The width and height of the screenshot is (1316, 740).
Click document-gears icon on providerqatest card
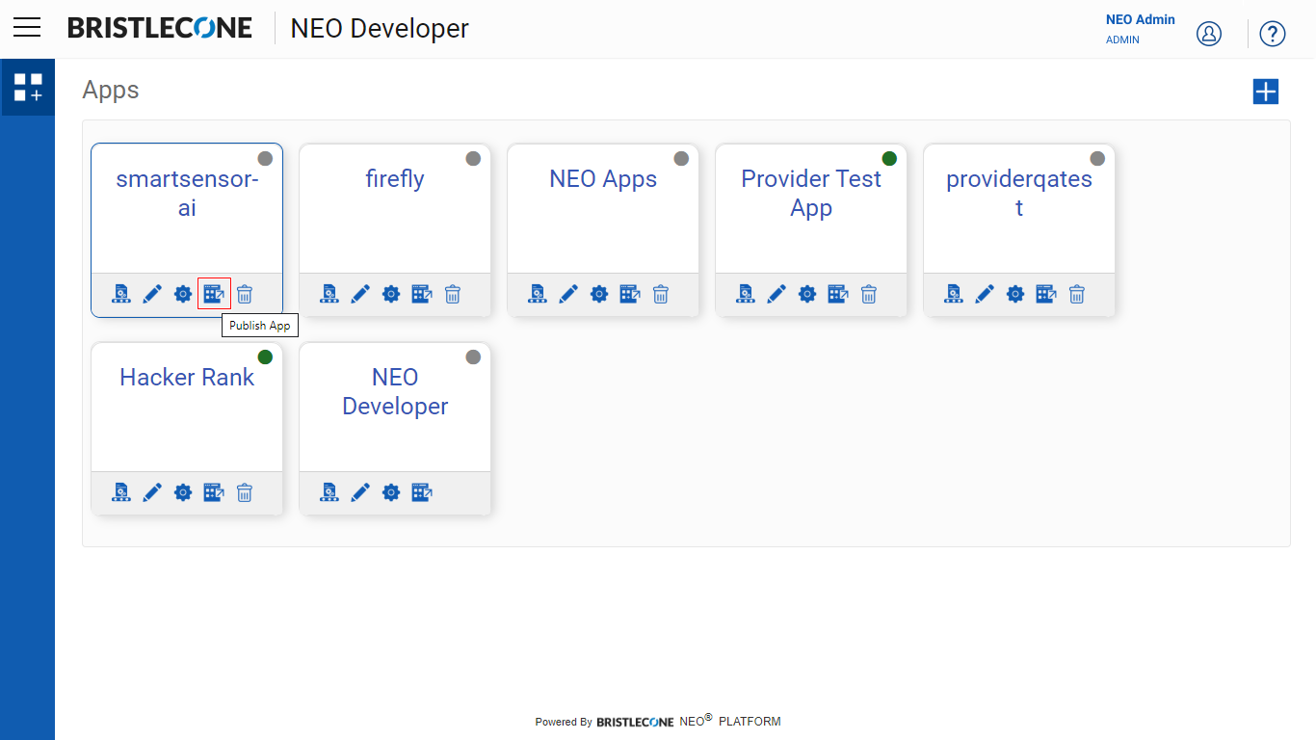coord(954,294)
